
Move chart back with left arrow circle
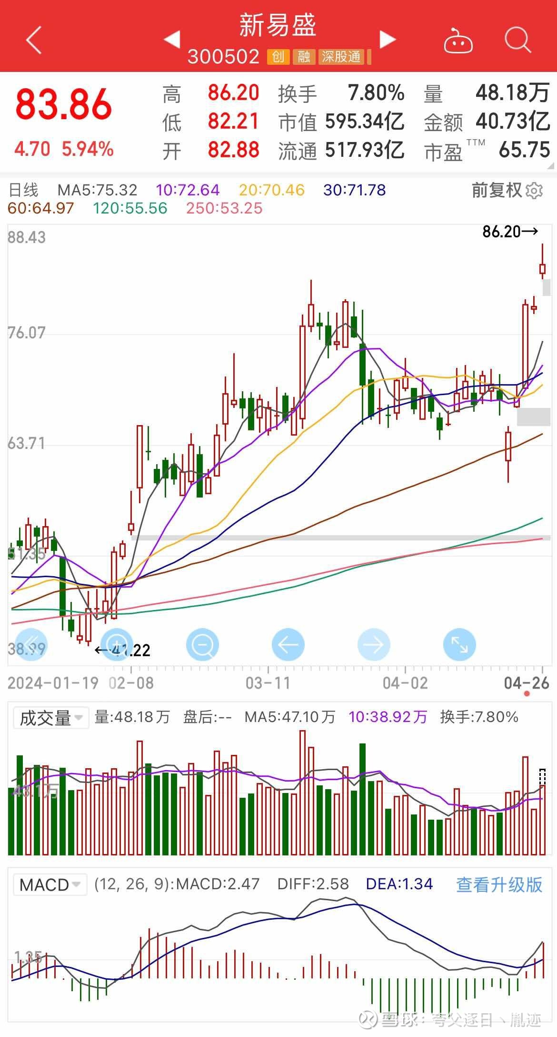pyautogui.click(x=288, y=645)
